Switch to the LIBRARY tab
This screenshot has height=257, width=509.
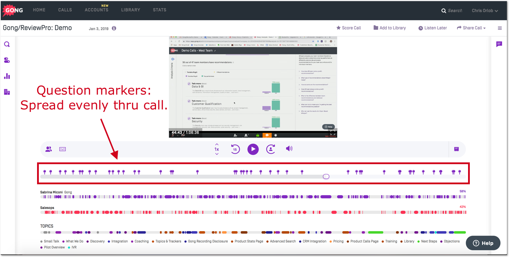tap(131, 10)
